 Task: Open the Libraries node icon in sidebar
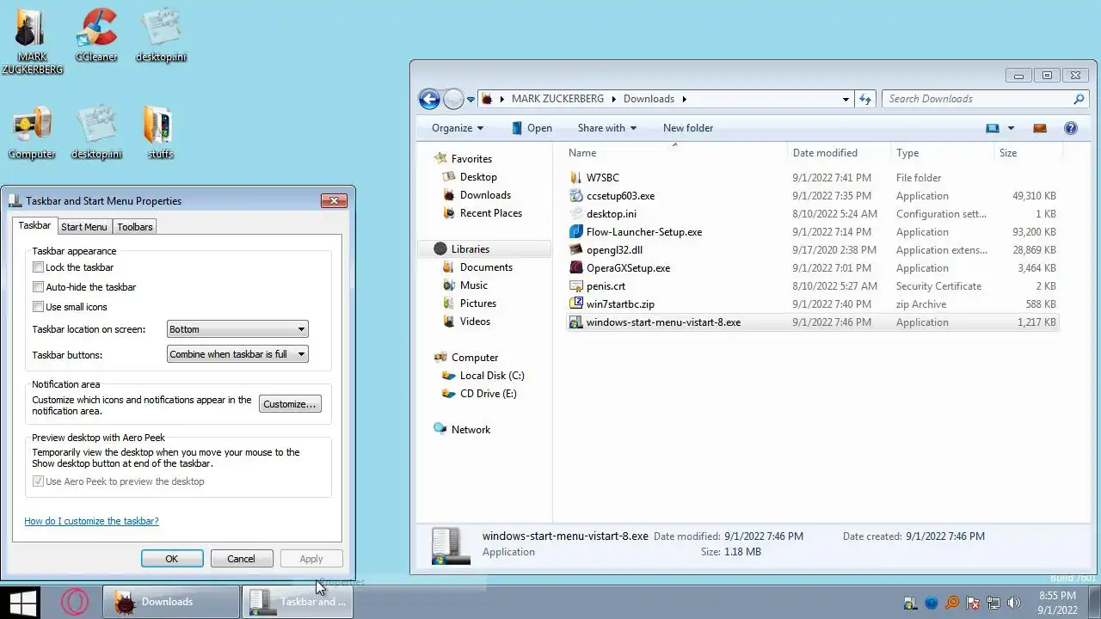click(x=441, y=249)
